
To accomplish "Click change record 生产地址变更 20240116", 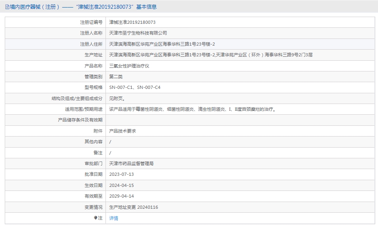I will (x=134, y=207).
